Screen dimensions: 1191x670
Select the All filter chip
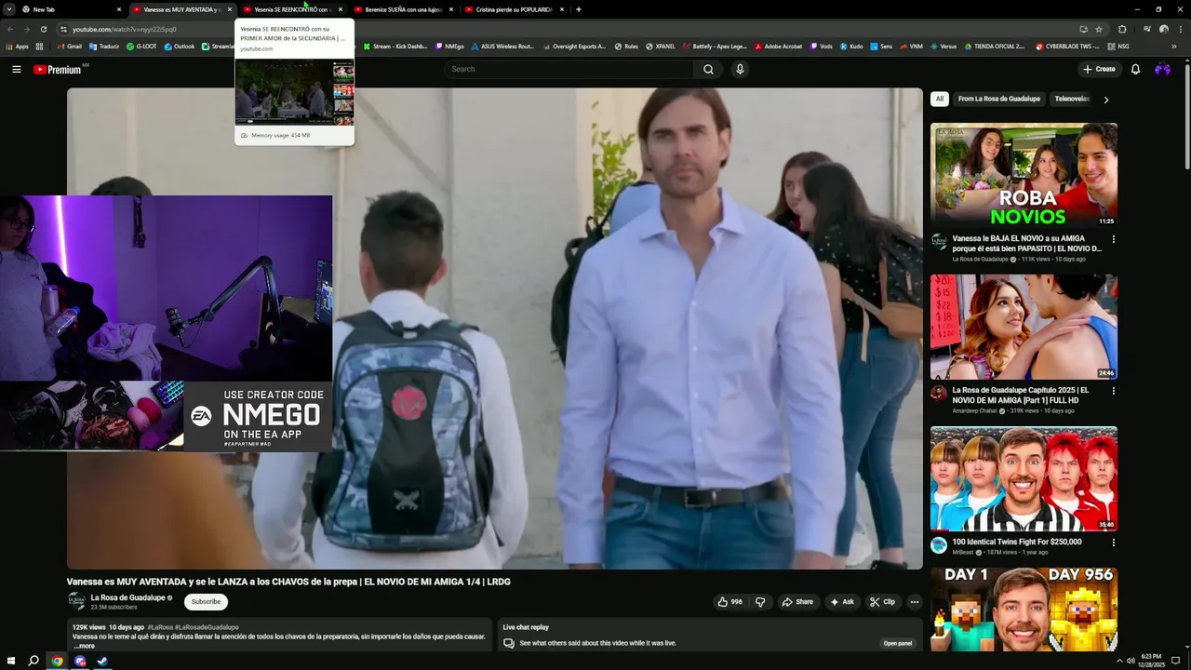(939, 99)
